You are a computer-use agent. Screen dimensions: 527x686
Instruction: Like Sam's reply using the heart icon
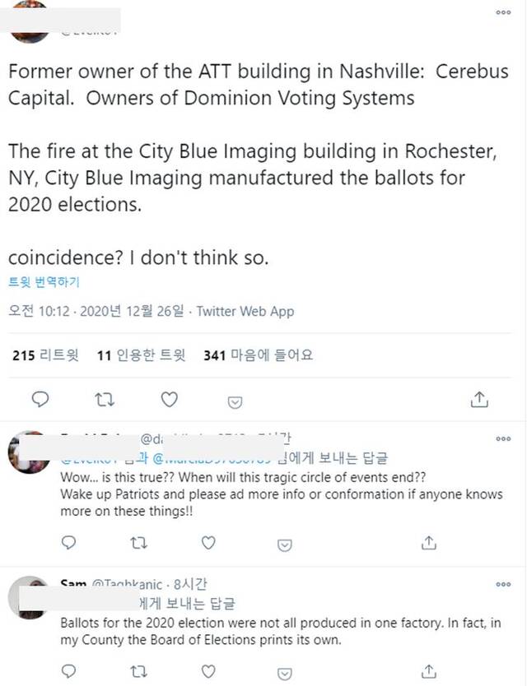tap(208, 671)
